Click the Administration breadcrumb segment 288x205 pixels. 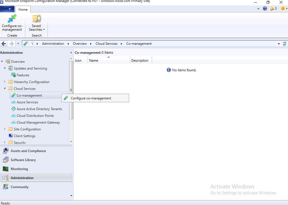coord(53,44)
